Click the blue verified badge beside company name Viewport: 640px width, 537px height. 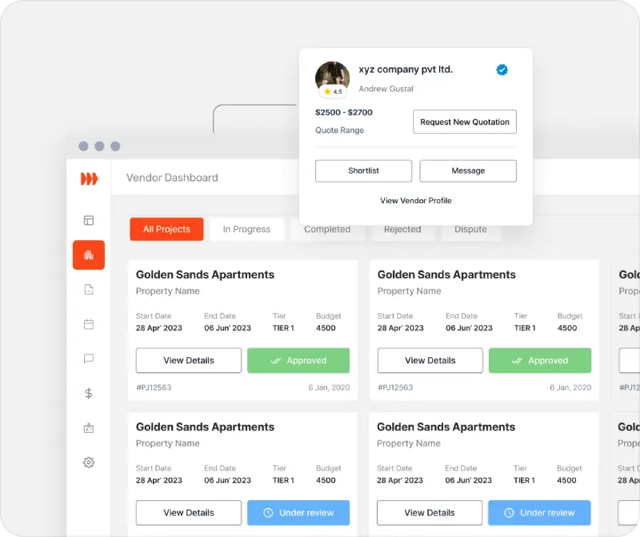pos(502,70)
